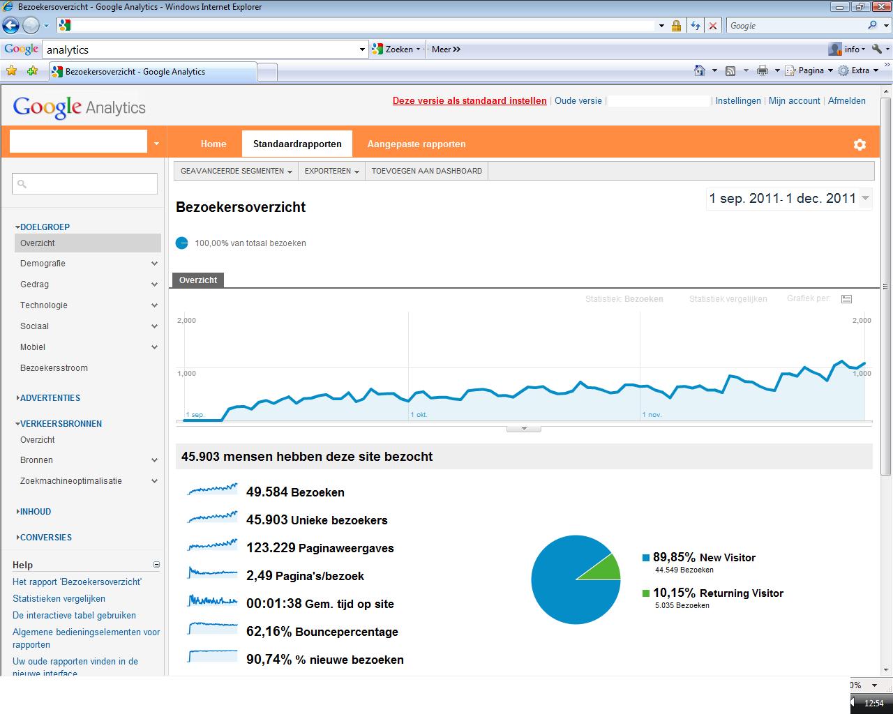Click the Google Analytics logo

(80, 107)
